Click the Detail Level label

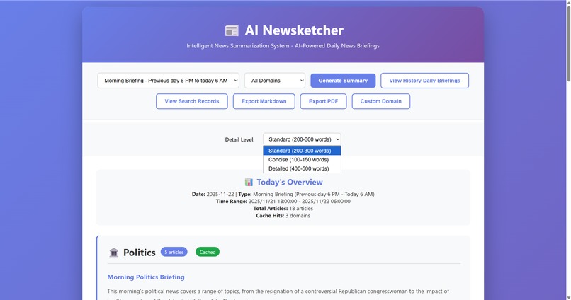[239, 139]
